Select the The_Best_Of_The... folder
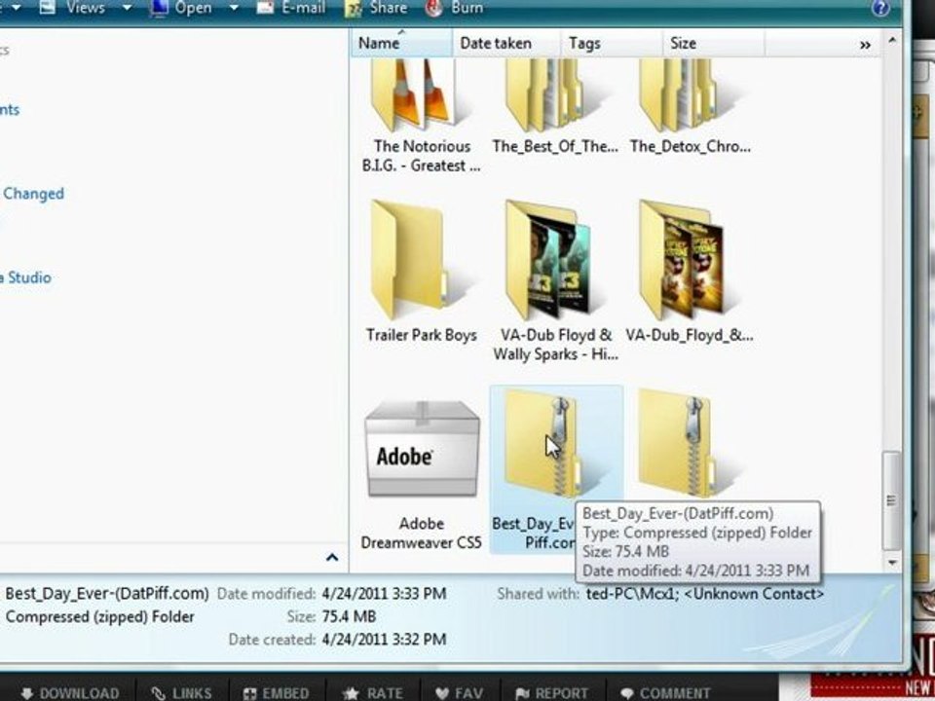935x701 pixels. [x=555, y=108]
